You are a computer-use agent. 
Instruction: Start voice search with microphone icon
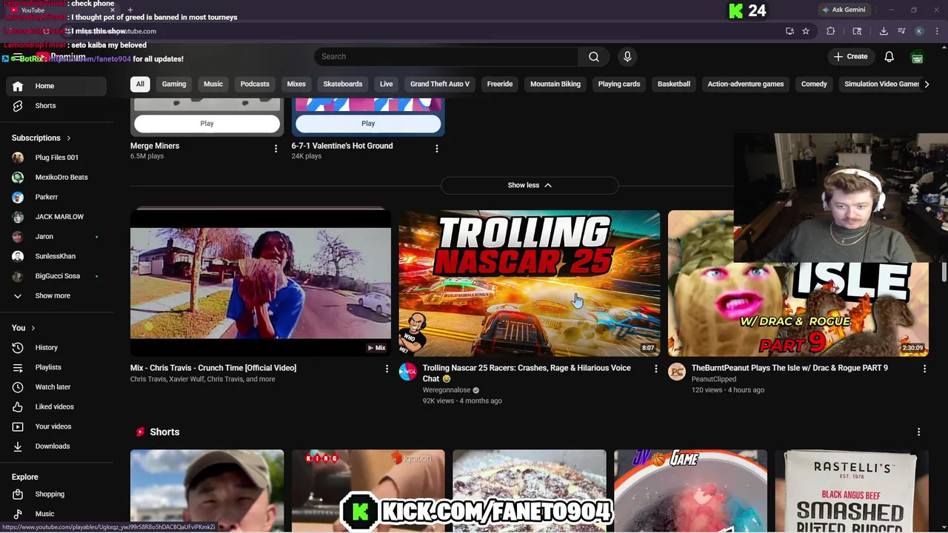627,57
